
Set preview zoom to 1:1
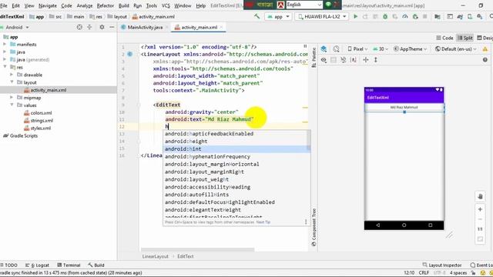pos(480,229)
